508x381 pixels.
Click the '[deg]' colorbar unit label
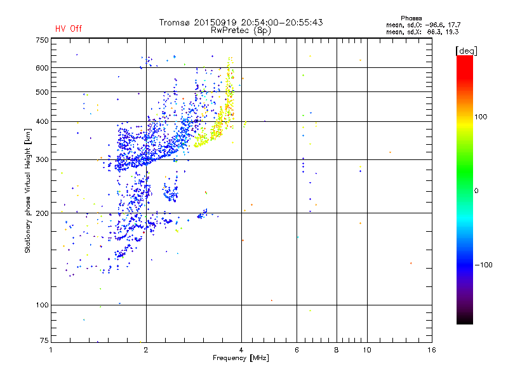pyautogui.click(x=466, y=51)
